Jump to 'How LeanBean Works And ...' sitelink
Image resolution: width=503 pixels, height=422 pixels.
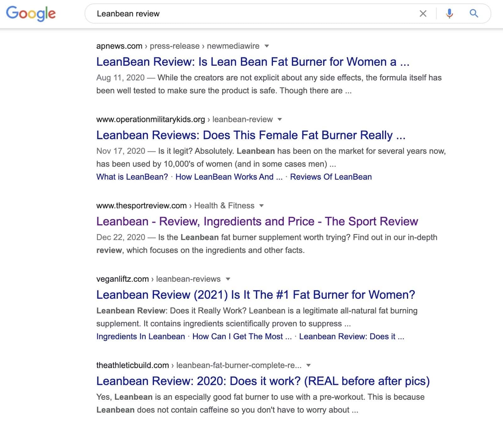pyautogui.click(x=229, y=177)
